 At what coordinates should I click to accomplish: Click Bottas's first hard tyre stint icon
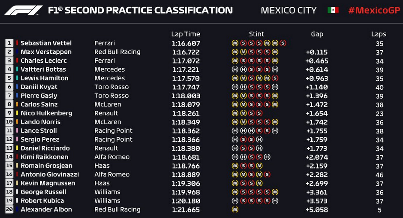pos(235,70)
